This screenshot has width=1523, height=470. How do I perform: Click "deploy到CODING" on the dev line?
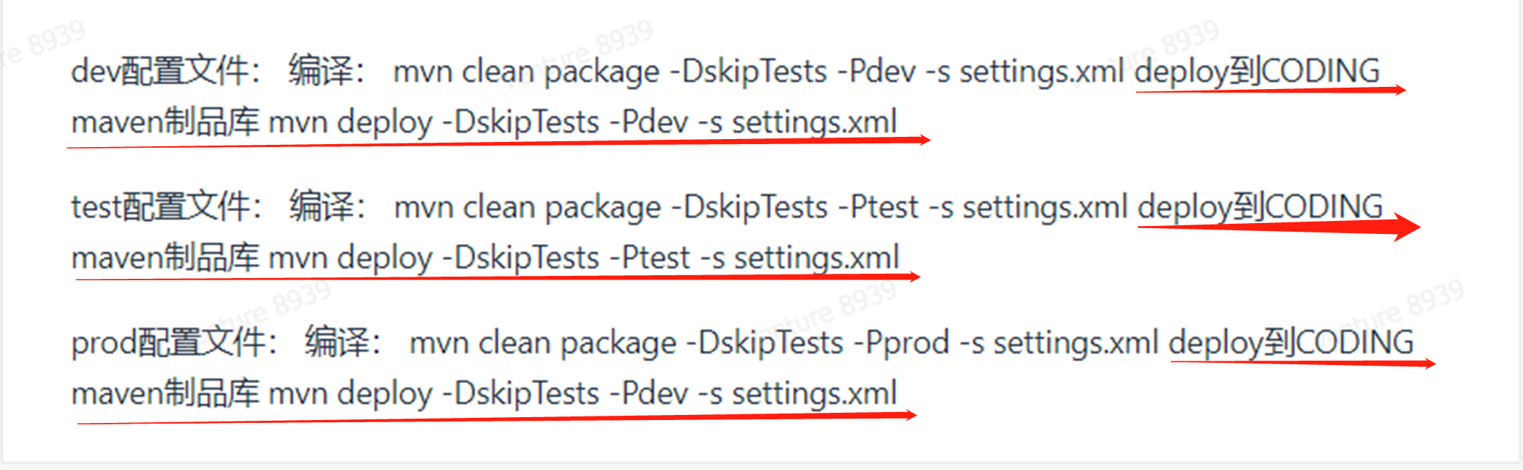tap(1257, 72)
